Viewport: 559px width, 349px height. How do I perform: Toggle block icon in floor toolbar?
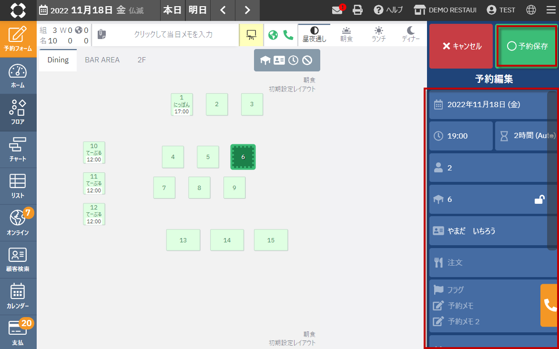[x=307, y=60]
